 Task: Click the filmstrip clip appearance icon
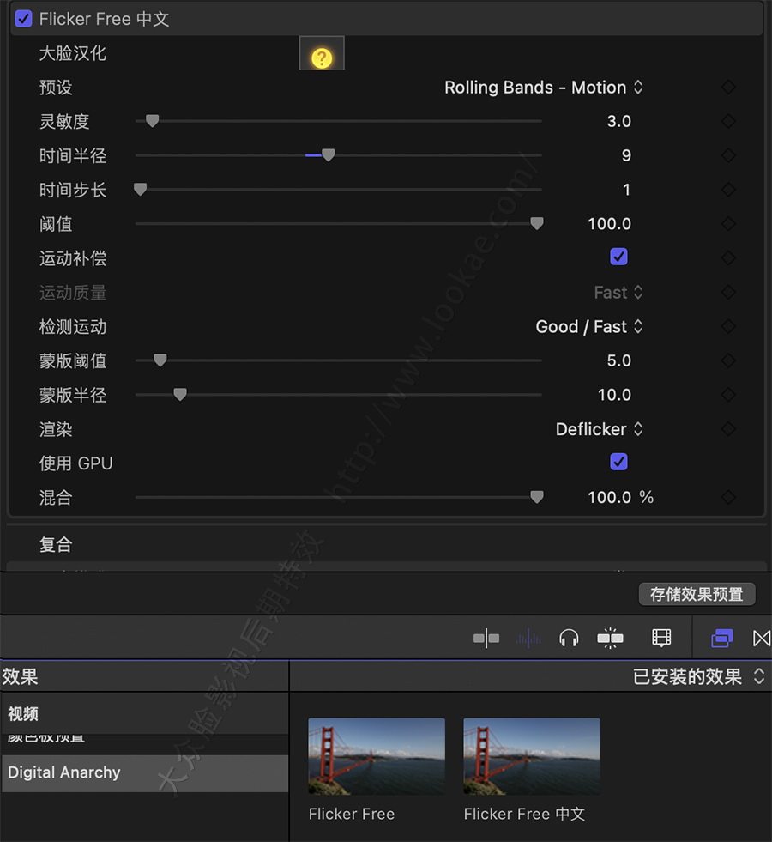(x=661, y=638)
